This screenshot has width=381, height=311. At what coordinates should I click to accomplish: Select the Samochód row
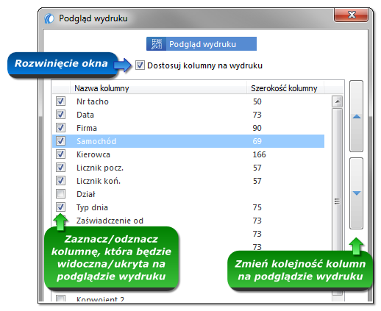pos(188,141)
